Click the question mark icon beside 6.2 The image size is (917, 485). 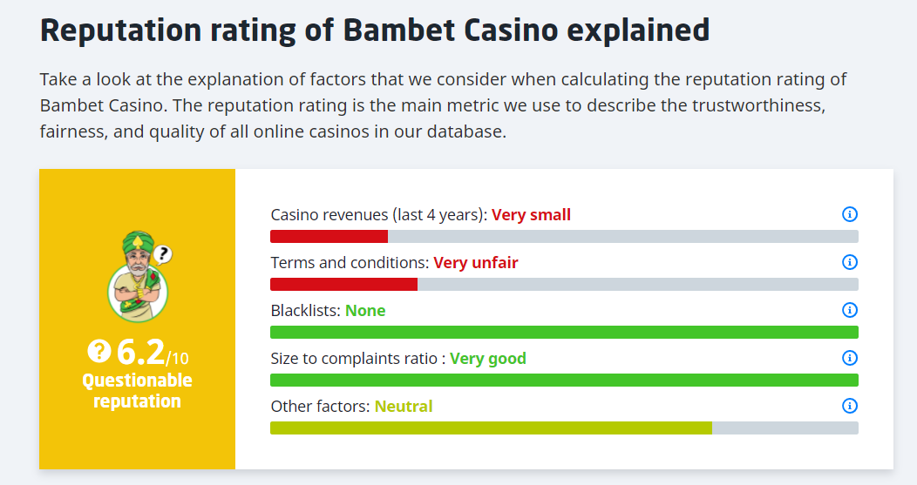99,351
